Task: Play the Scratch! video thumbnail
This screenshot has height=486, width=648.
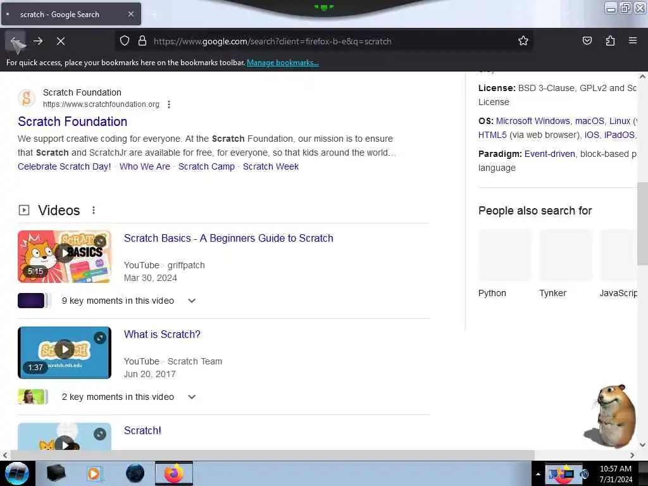Action: click(x=65, y=437)
